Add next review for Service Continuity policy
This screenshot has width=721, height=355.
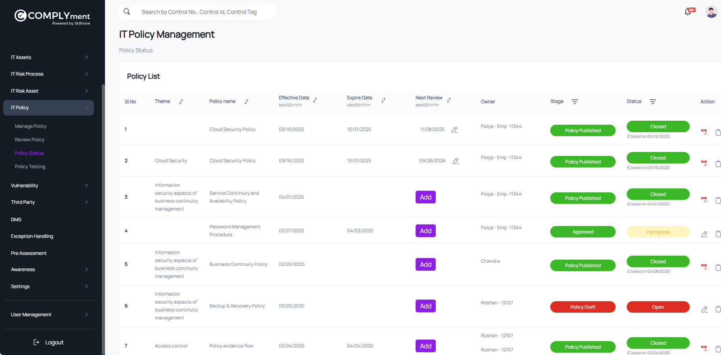pyautogui.click(x=425, y=197)
